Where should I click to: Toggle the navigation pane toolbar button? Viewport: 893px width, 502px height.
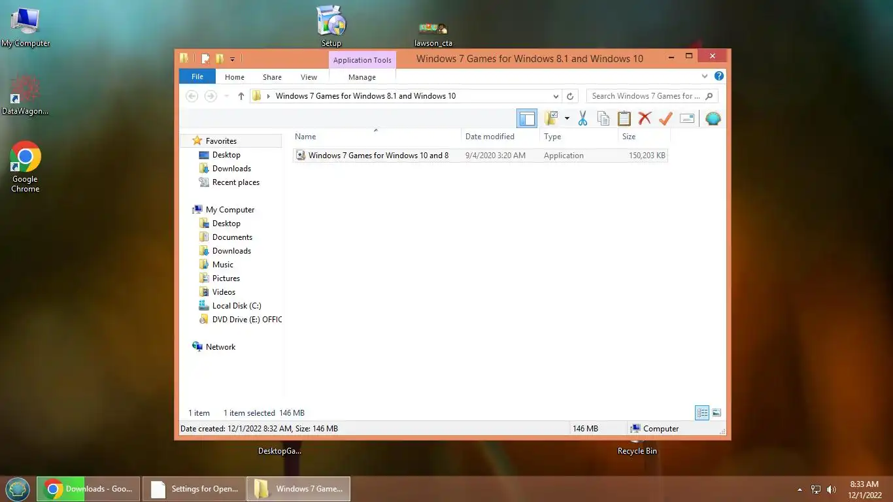tap(527, 118)
